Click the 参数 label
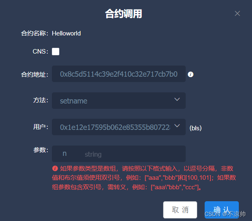 point(41,150)
